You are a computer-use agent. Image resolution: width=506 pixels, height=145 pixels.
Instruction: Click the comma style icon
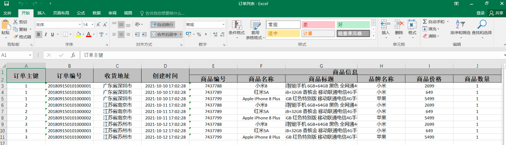coord(206,34)
